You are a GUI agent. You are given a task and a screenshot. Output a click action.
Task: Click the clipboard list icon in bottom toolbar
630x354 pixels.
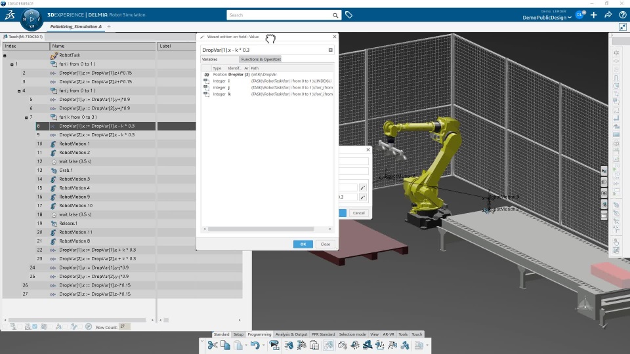(314, 345)
